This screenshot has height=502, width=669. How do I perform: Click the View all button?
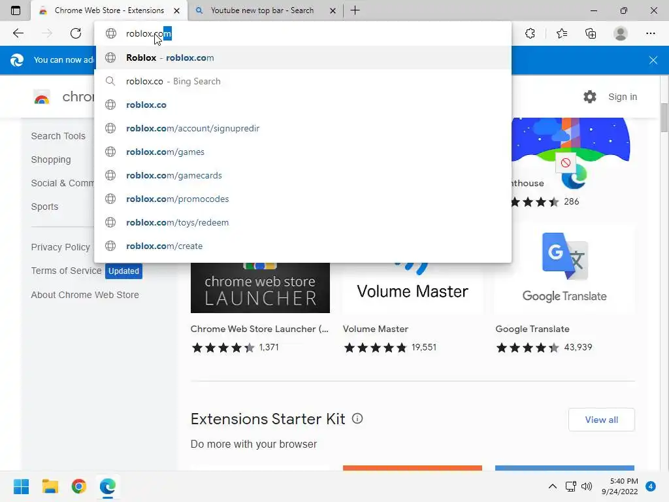pyautogui.click(x=601, y=420)
